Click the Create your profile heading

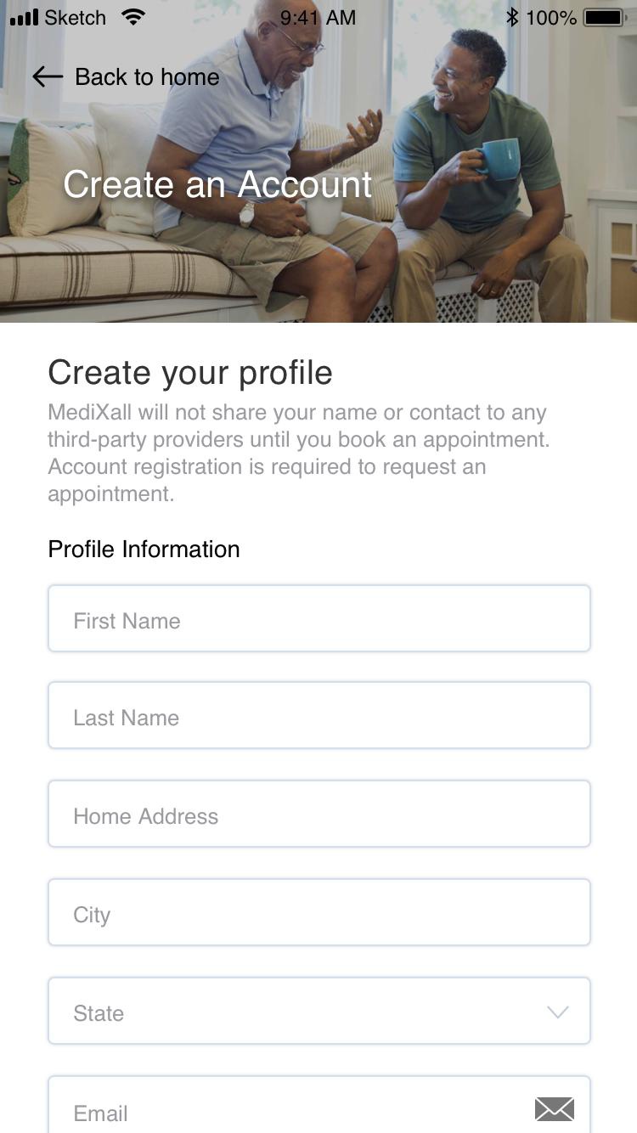[x=190, y=373]
